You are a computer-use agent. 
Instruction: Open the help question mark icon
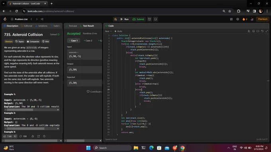click(x=44, y=136)
